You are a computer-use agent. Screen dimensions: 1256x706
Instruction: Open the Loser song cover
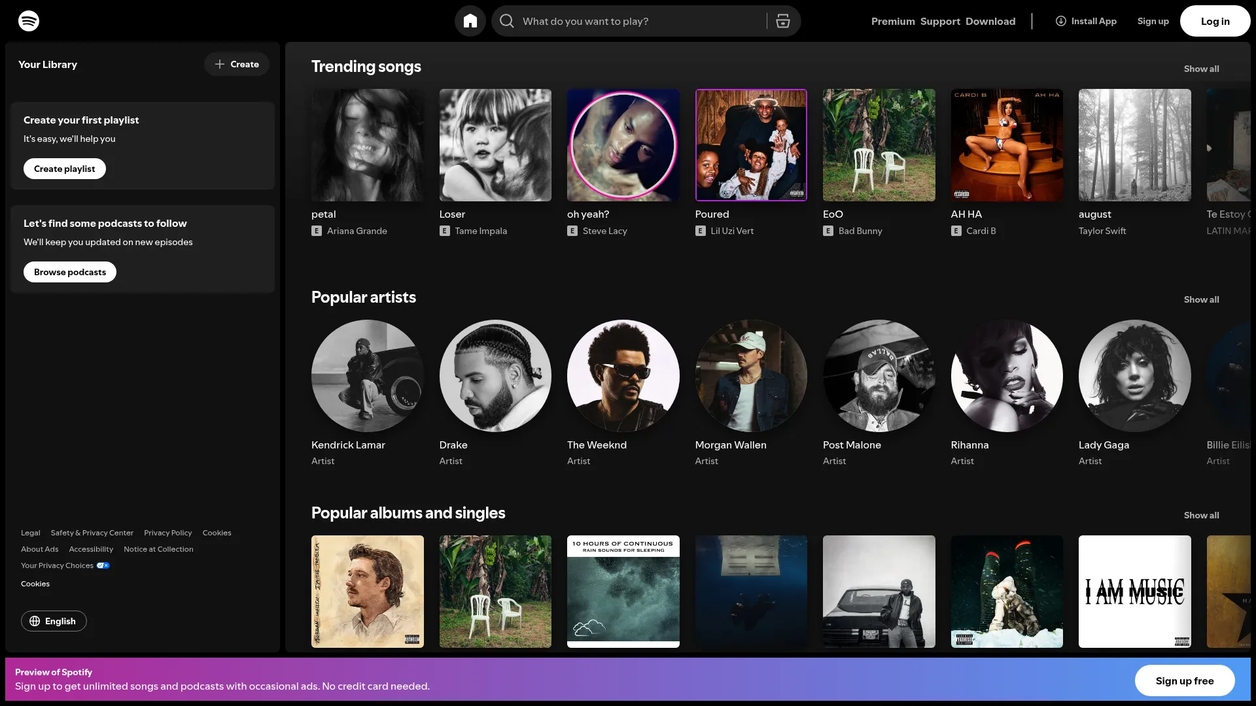point(495,145)
